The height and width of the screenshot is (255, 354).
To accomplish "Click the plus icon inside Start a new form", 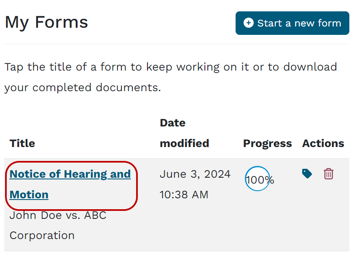I will pos(249,23).
